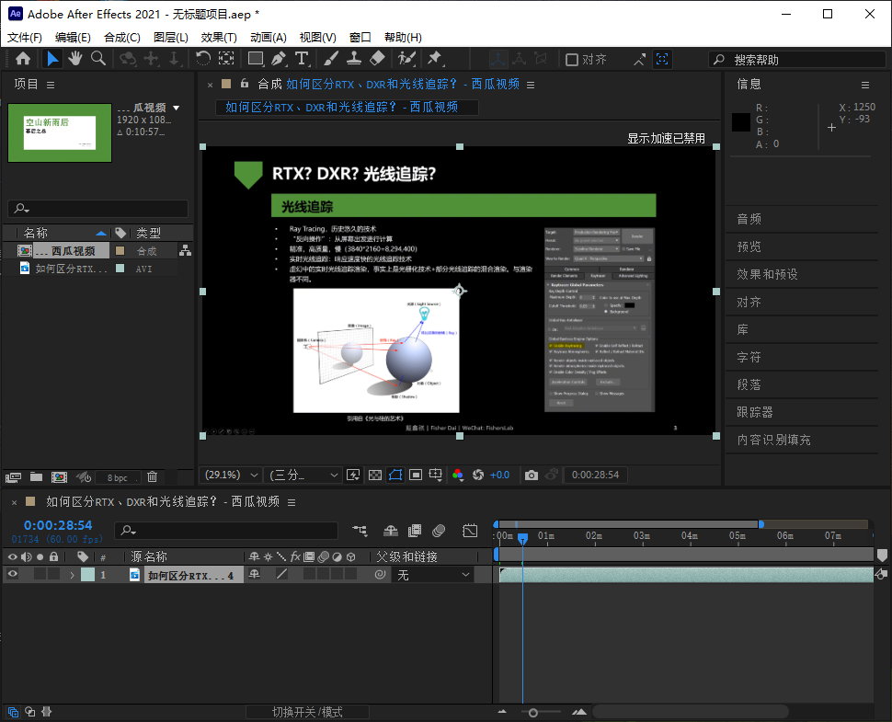
Task: Select the Rotation tool
Action: pos(203,59)
